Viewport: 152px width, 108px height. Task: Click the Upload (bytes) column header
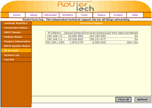pos(73,33)
